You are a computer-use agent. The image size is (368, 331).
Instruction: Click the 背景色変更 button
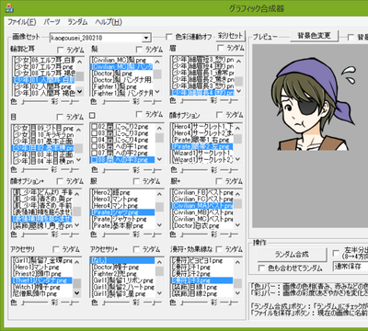pyautogui.click(x=314, y=36)
